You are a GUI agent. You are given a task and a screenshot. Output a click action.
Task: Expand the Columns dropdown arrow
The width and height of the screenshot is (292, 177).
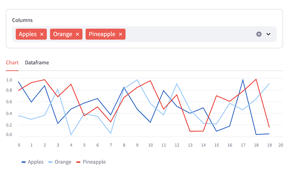click(268, 34)
